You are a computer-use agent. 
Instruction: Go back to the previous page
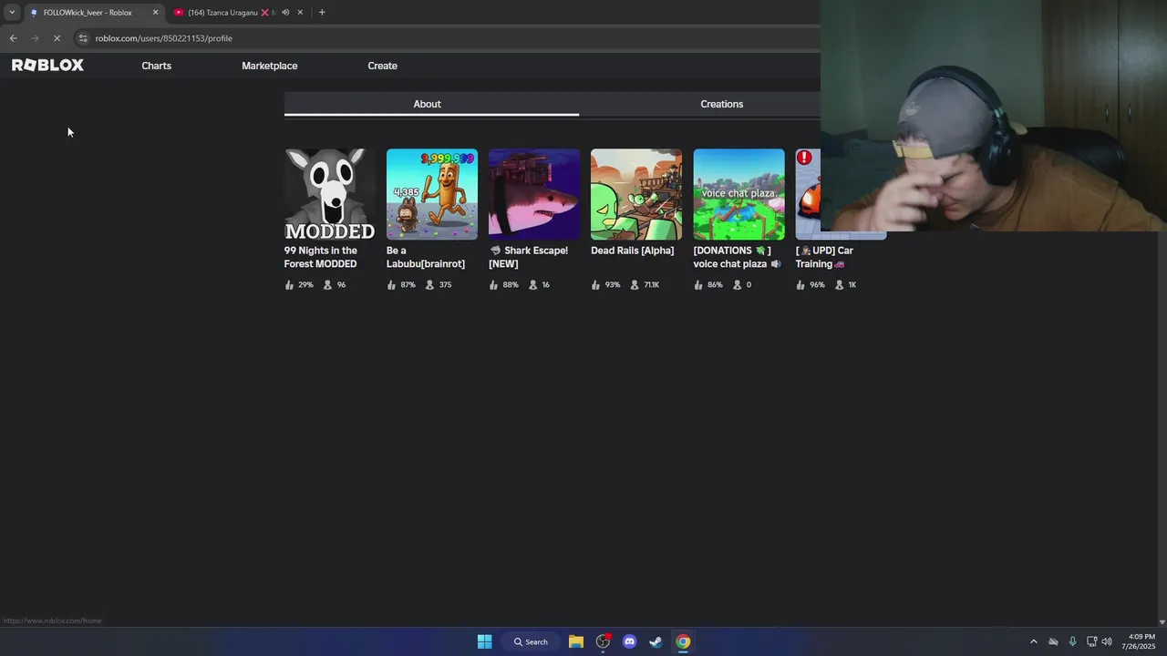coord(13,38)
